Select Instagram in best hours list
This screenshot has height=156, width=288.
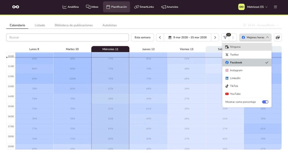click(x=236, y=70)
